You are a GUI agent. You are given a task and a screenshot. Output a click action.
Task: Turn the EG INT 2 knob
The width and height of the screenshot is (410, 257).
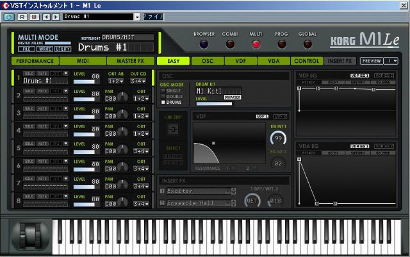[x=278, y=163]
